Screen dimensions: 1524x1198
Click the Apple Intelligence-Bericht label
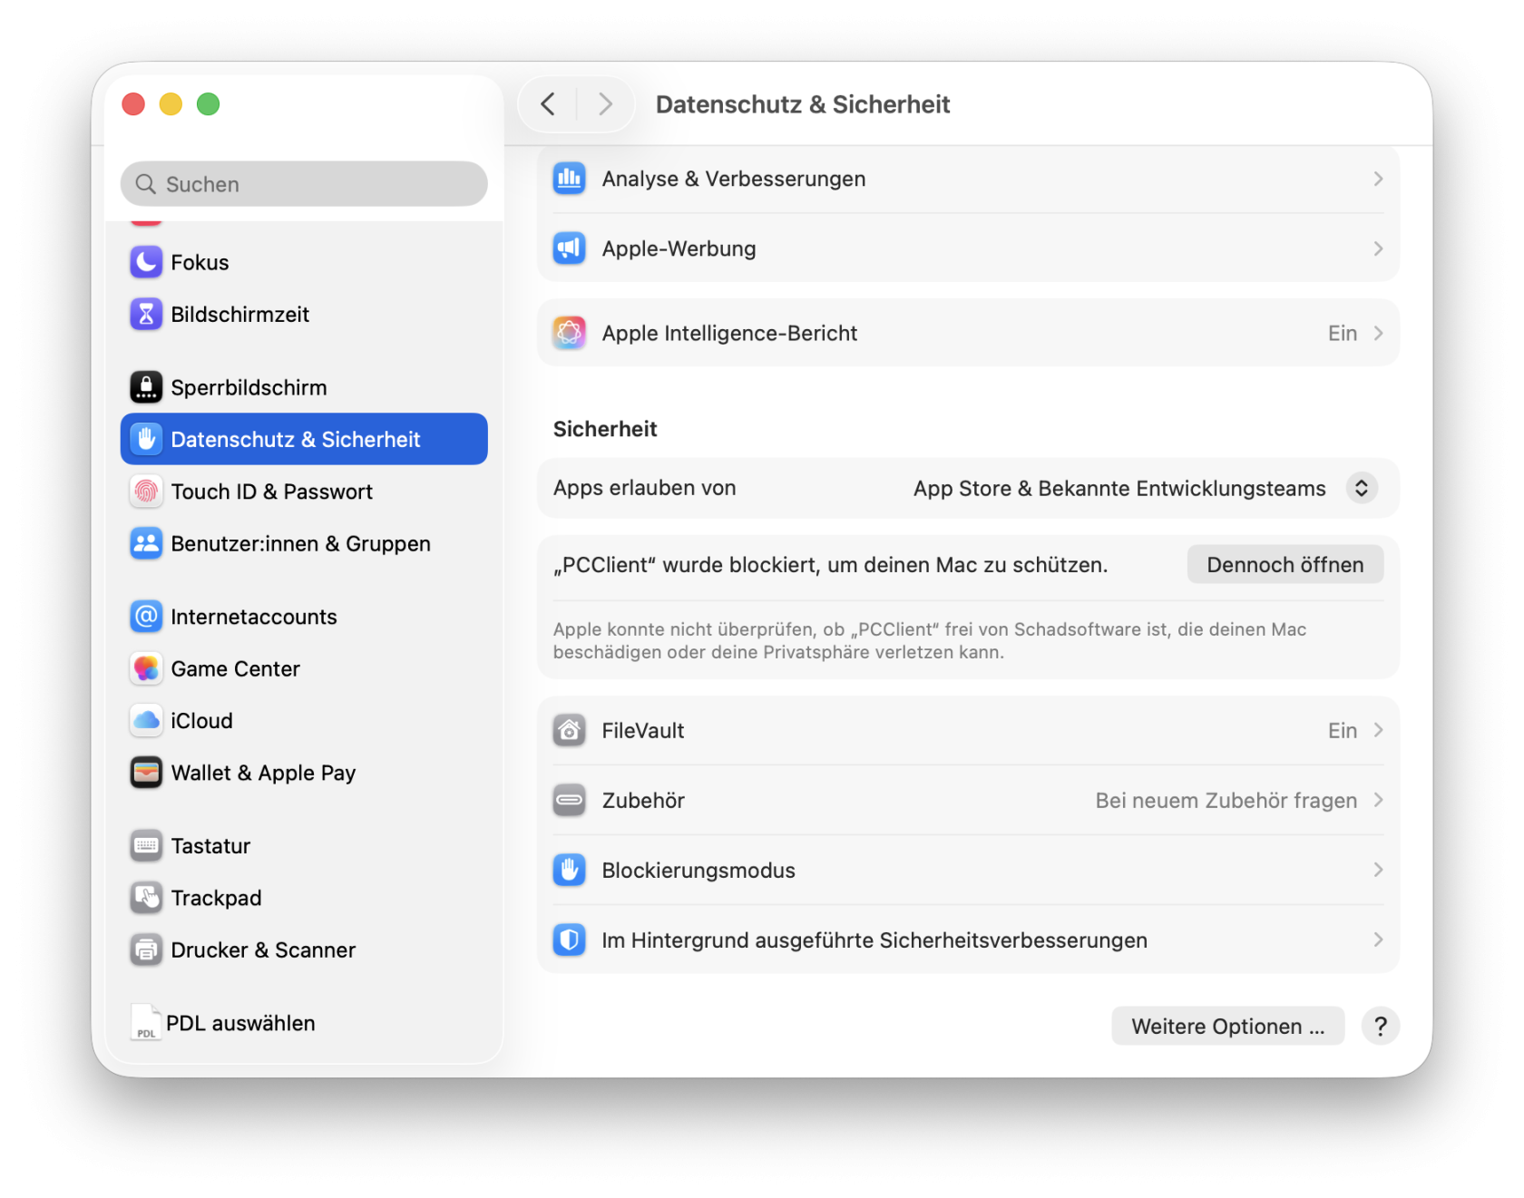click(729, 334)
